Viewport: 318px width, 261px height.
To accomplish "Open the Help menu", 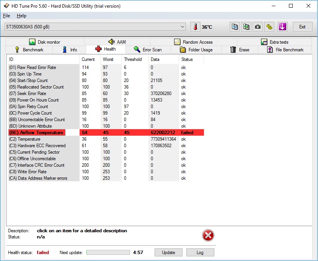I will tap(21, 16).
